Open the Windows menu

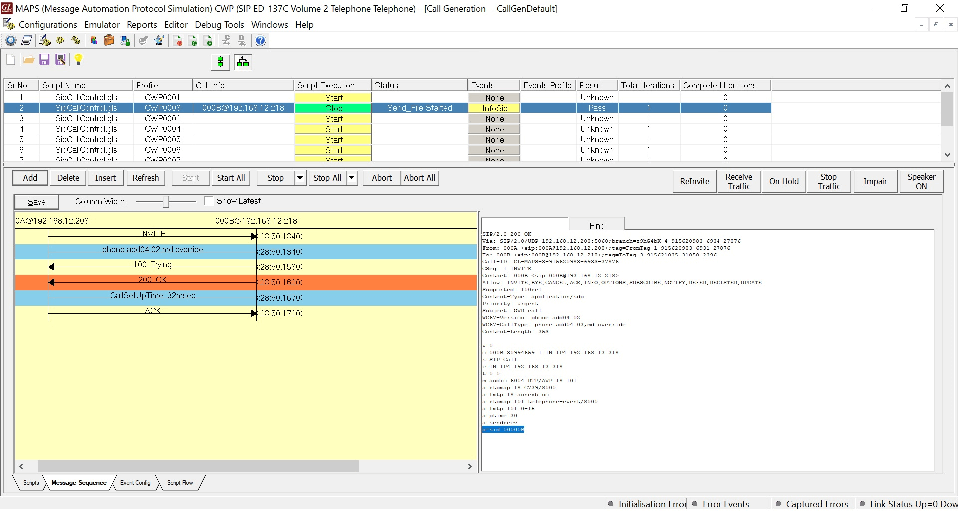click(270, 25)
